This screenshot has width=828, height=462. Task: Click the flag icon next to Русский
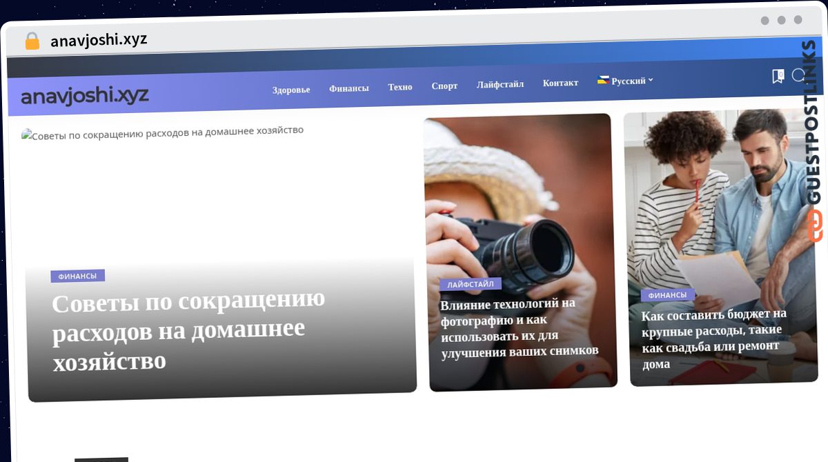point(603,81)
